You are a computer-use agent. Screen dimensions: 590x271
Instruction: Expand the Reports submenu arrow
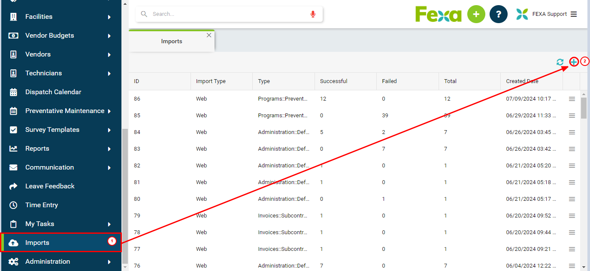click(109, 149)
